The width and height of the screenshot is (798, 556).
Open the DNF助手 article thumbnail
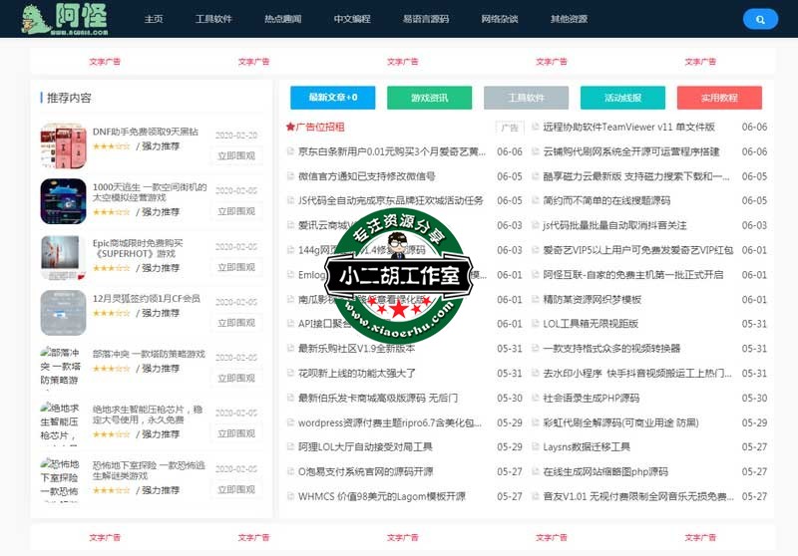tap(63, 145)
